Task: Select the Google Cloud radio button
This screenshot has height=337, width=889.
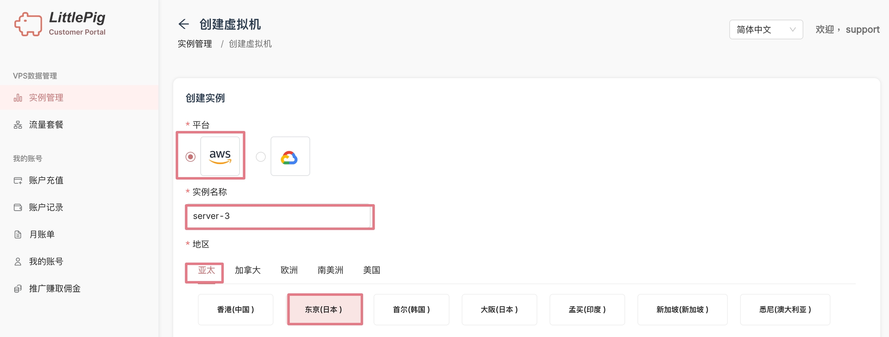Action: pyautogui.click(x=261, y=157)
